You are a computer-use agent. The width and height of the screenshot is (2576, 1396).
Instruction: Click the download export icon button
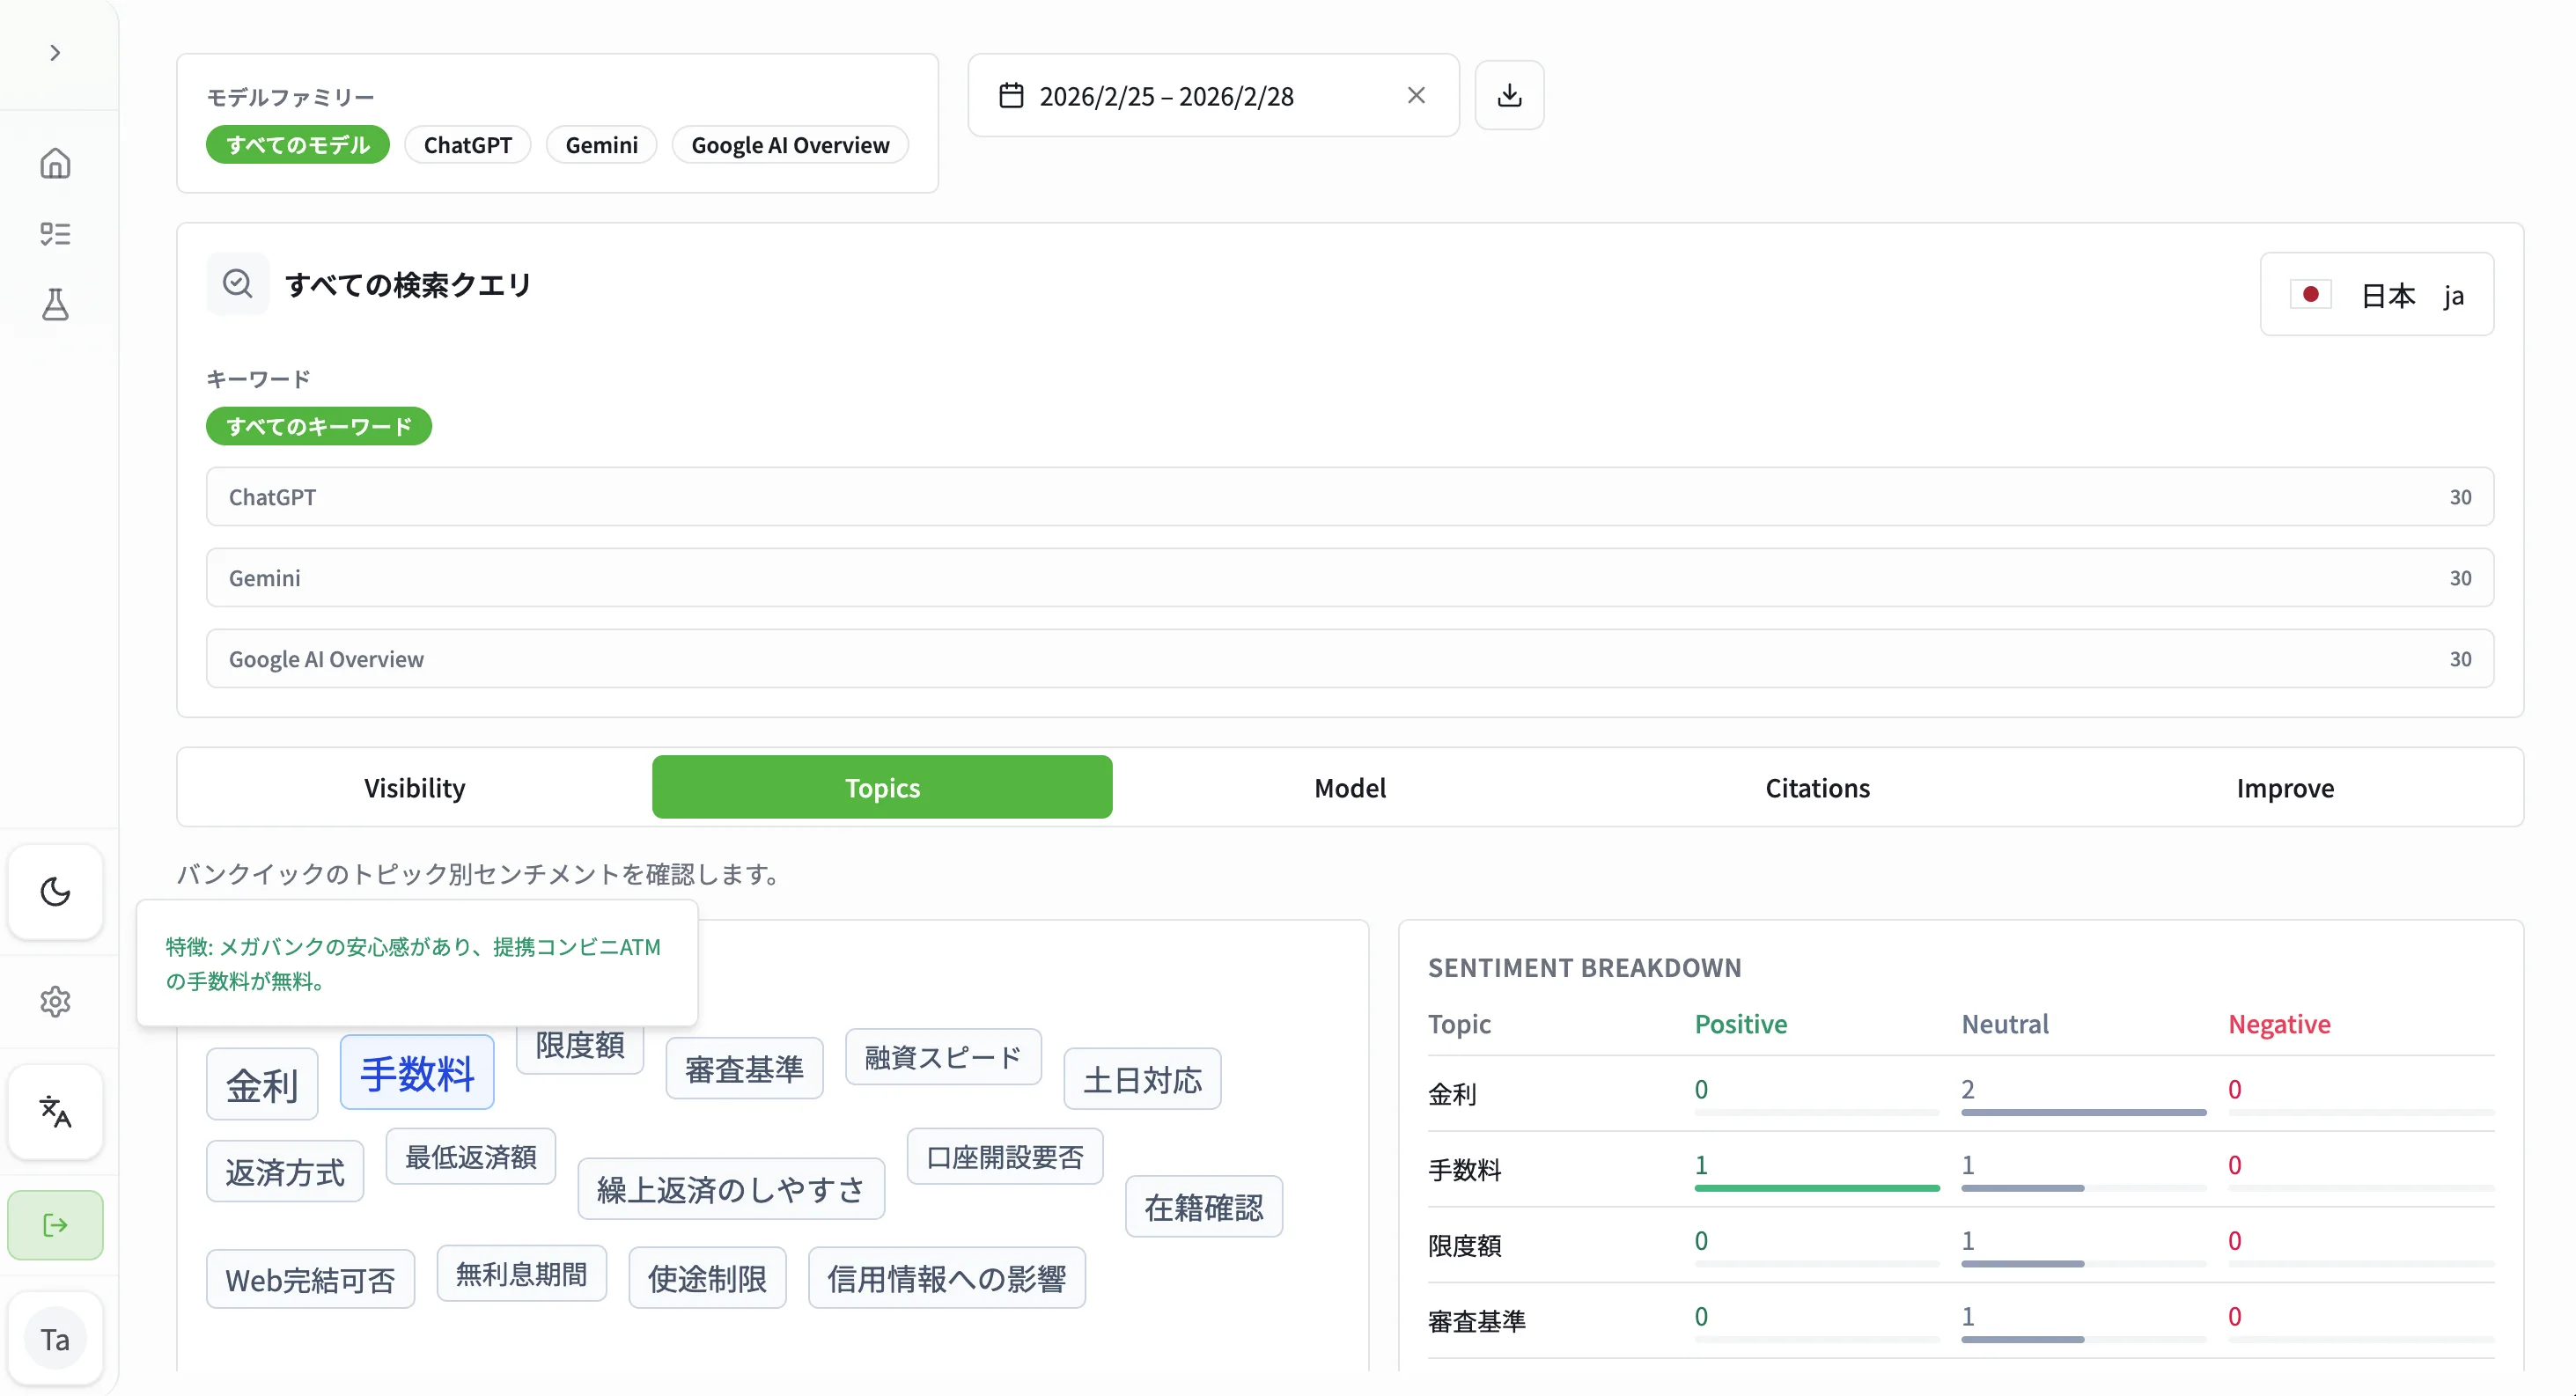click(x=1509, y=95)
